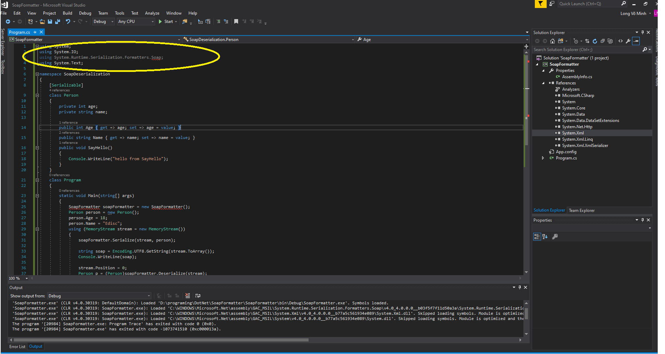This screenshot has width=665, height=354.
Task: Select System.Xml reference in Solution Explorer
Action: (x=573, y=133)
